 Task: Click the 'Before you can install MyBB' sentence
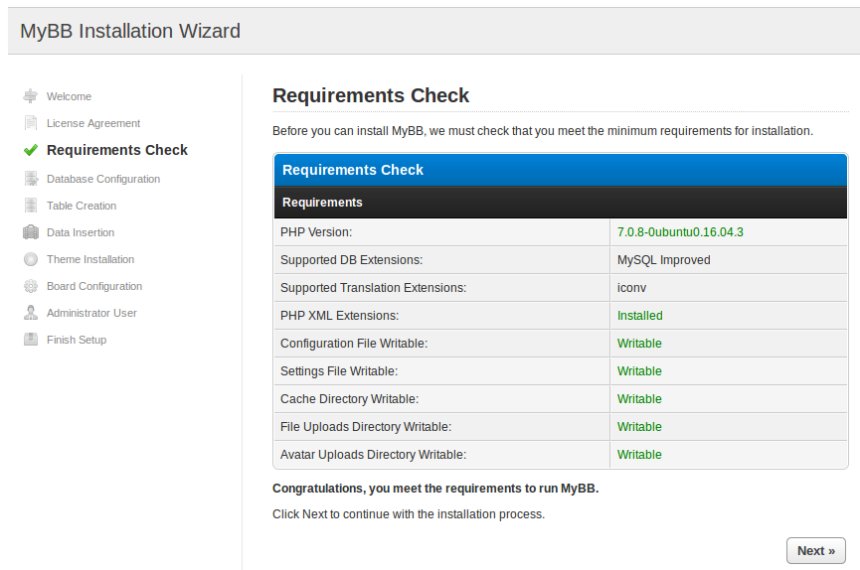[x=543, y=131]
